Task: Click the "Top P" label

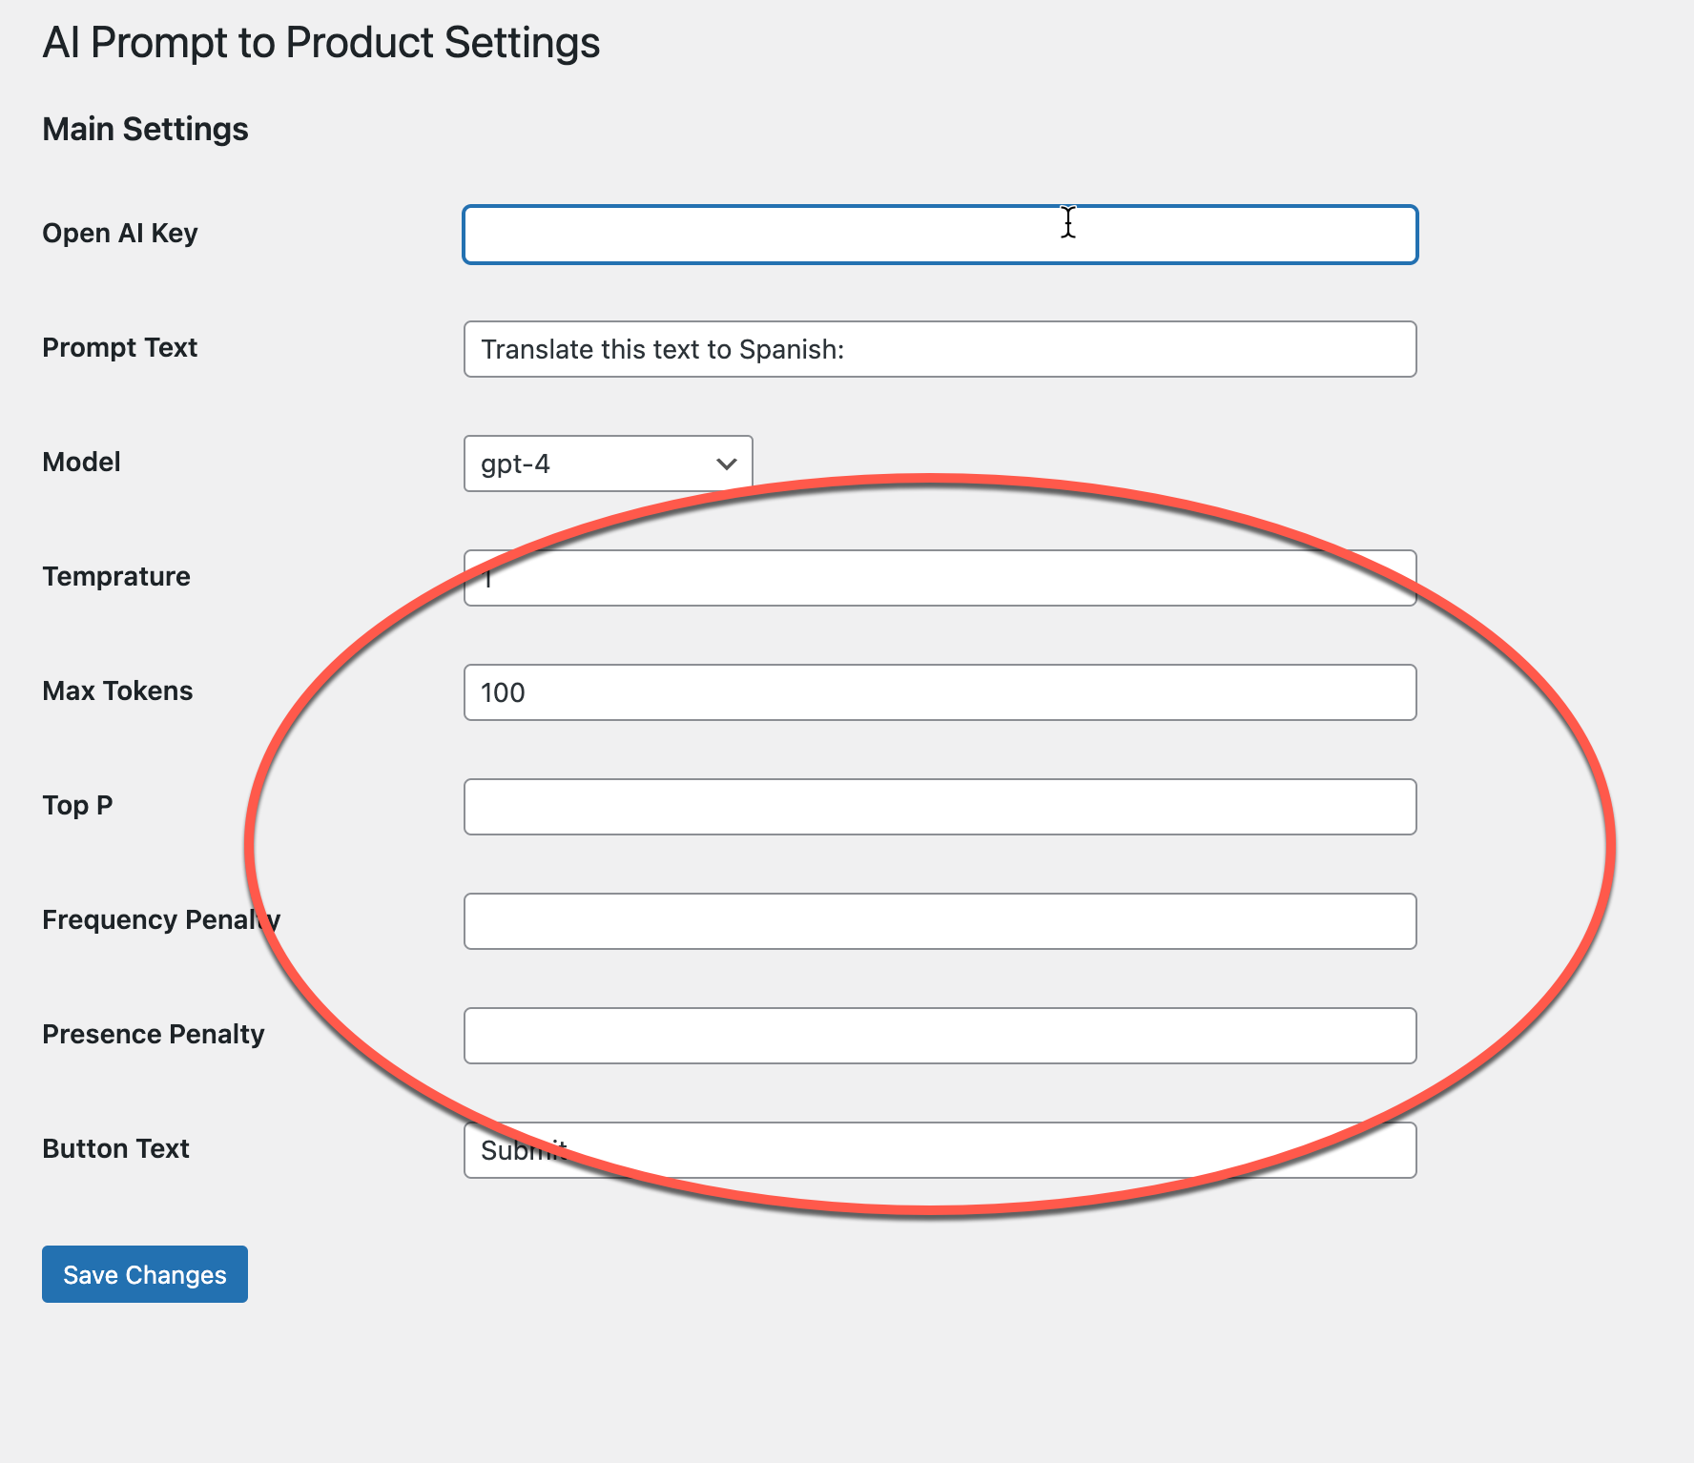Action: [77, 806]
